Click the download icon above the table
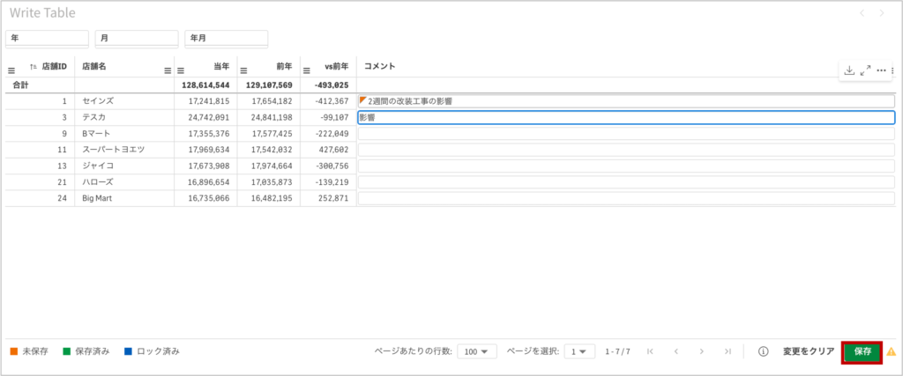Image resolution: width=903 pixels, height=376 pixels. (849, 70)
